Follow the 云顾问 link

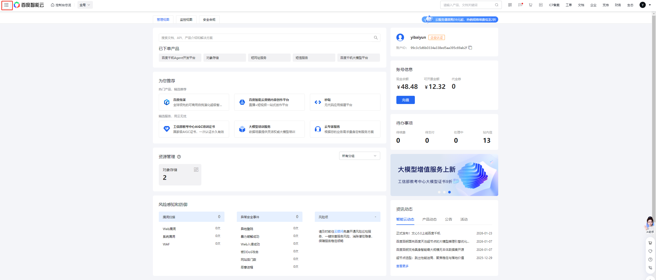click(x=339, y=232)
